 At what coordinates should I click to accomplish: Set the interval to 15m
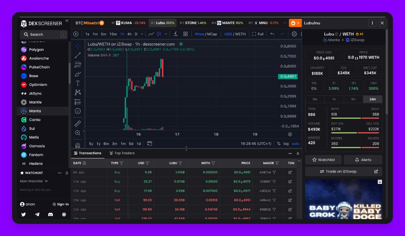coord(113,34)
